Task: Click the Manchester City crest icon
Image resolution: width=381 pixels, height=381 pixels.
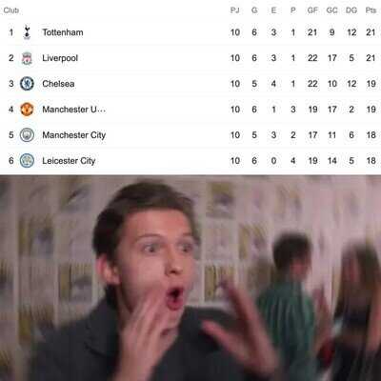Action: coord(27,135)
